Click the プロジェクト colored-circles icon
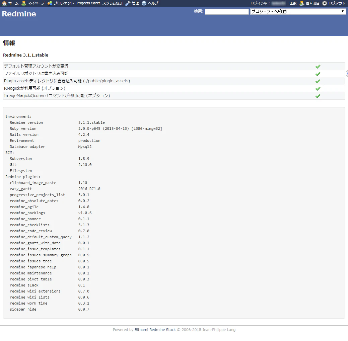 [50, 3]
